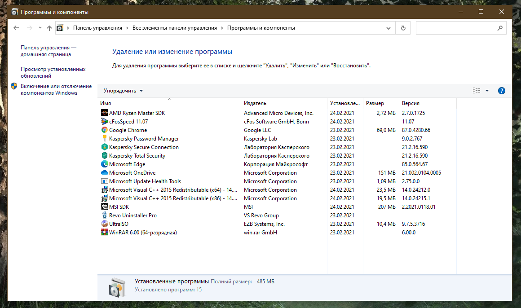
Task: Click version 9.7.5.3716 cell
Action: coord(413,224)
